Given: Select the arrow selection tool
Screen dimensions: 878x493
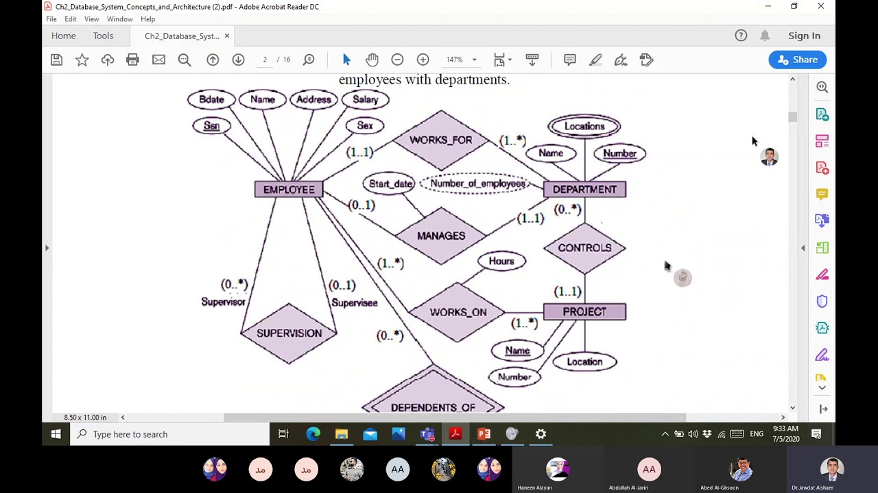Looking at the screenshot, I should (x=346, y=60).
